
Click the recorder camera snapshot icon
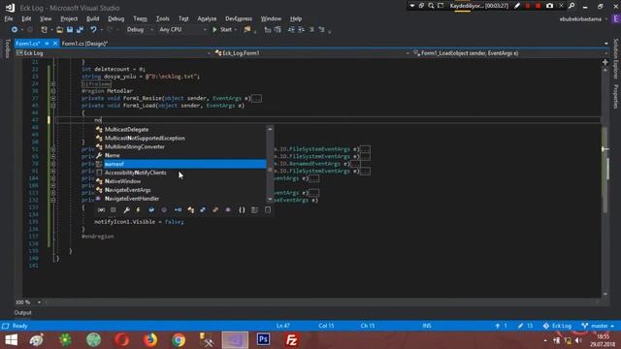tap(549, 6)
